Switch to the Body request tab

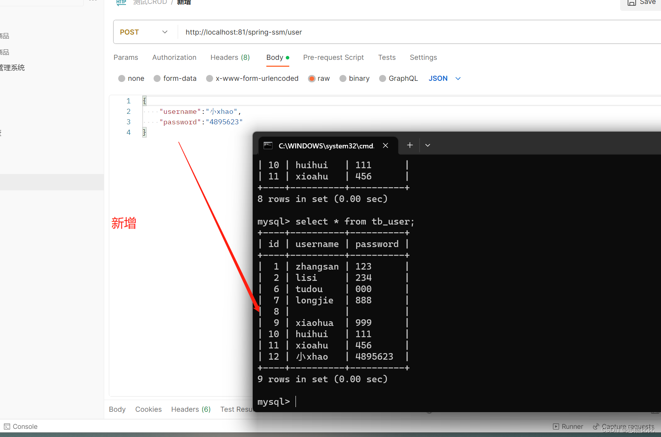point(278,57)
